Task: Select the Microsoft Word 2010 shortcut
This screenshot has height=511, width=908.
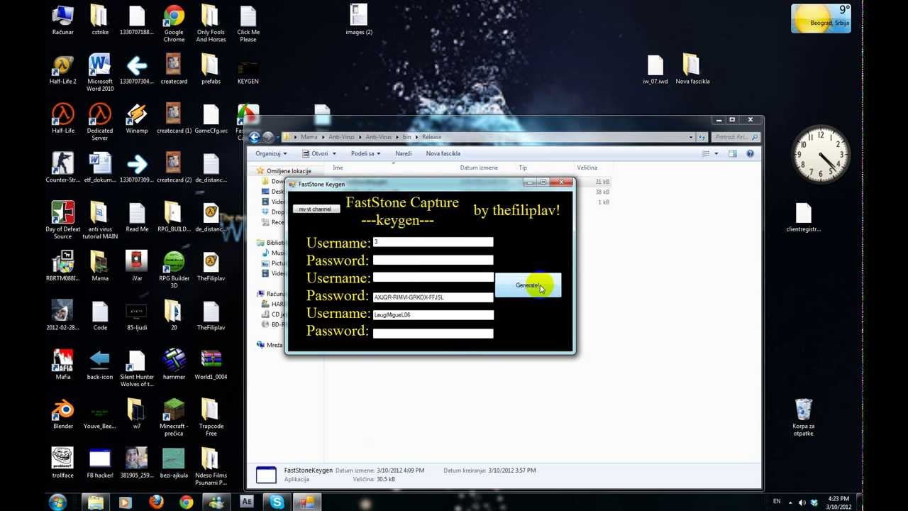Action: click(100, 73)
